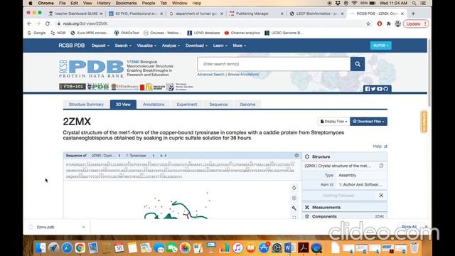This screenshot has width=455, height=256.
Task: Click the copy icon next to 2ZMX structure
Action: (x=381, y=166)
